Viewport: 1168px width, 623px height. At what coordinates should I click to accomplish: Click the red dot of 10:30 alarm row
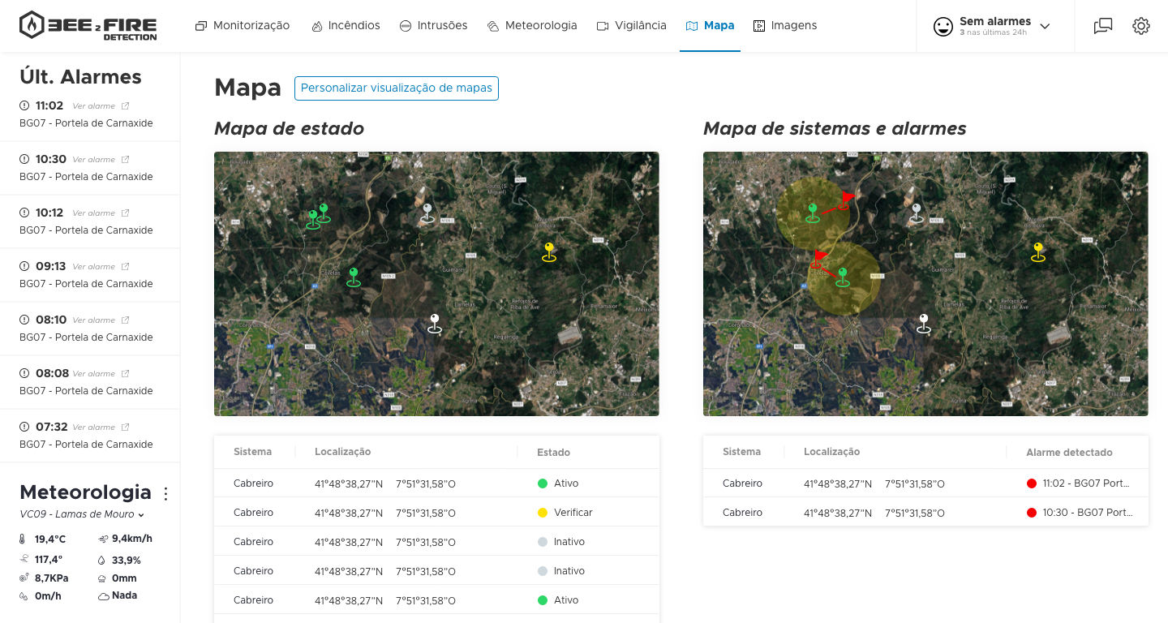point(1032,513)
